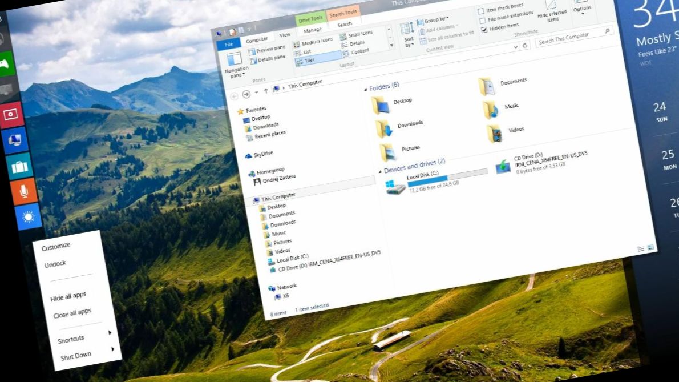Select Homegroup in navigation pane

pos(267,172)
